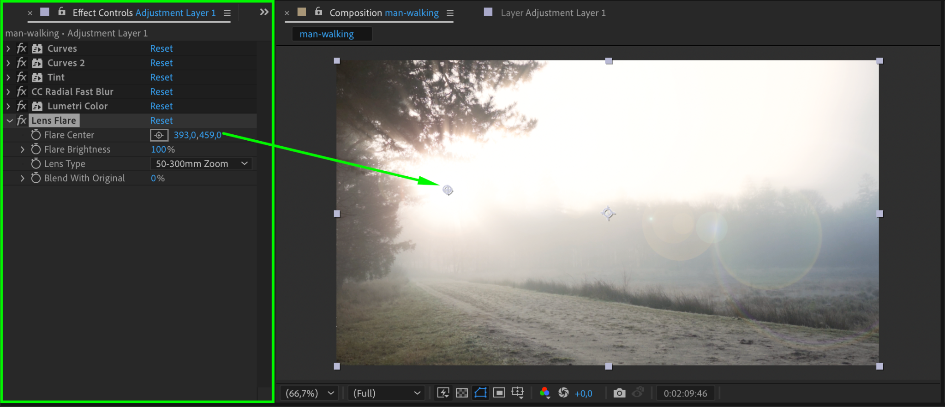The height and width of the screenshot is (407, 945).
Task: Expand the Blend With Original property
Action: coord(23,178)
